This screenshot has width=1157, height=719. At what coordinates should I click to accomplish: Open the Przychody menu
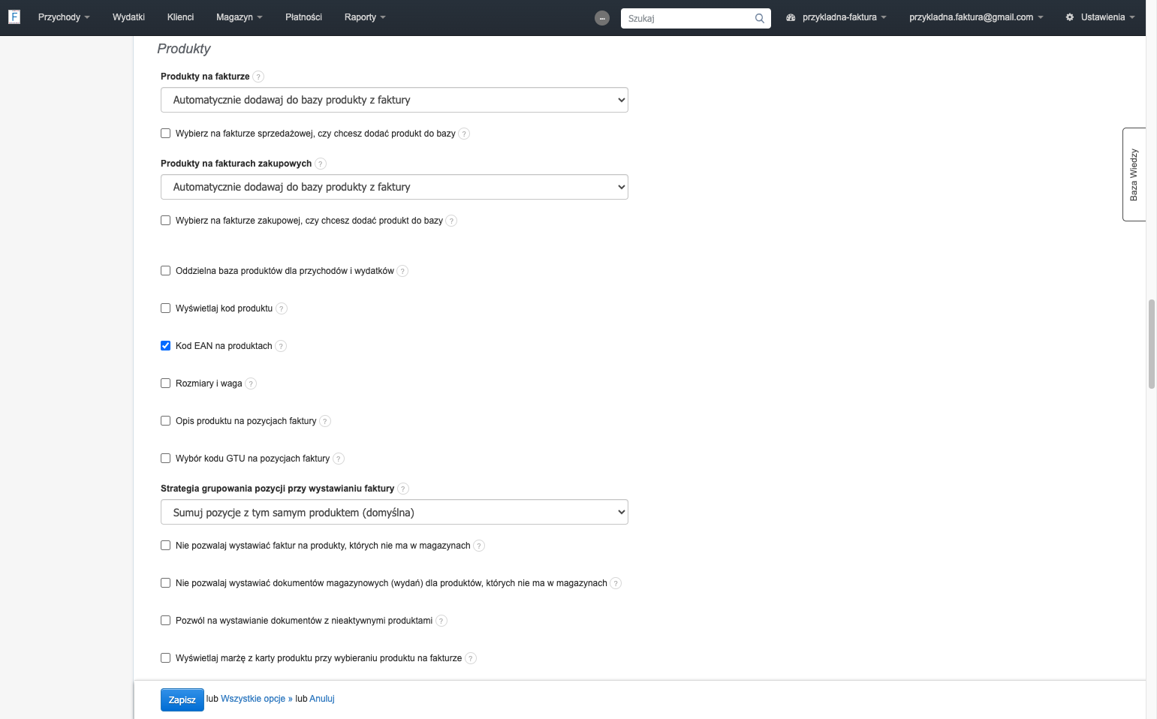point(64,17)
